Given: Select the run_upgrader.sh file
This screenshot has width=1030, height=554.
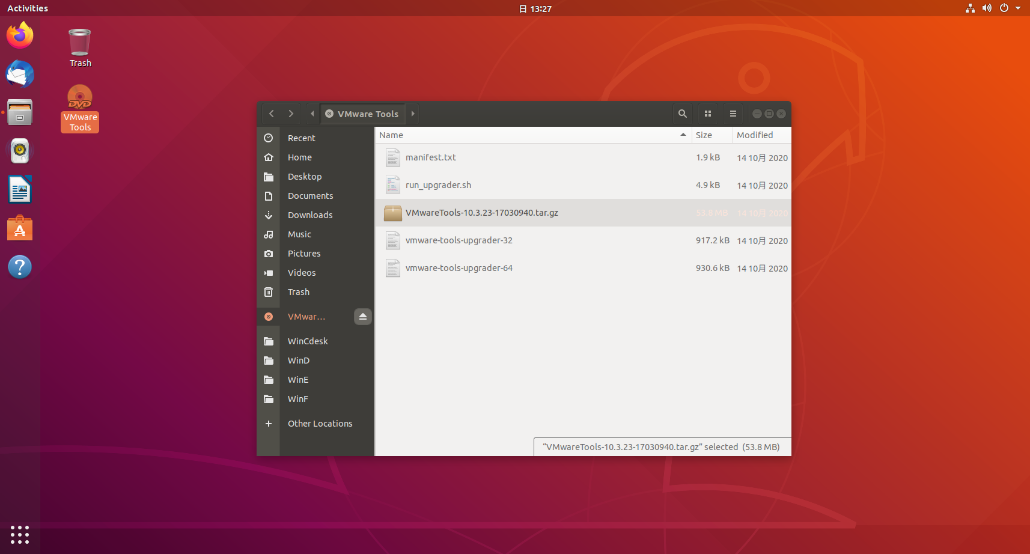Looking at the screenshot, I should pyautogui.click(x=438, y=185).
